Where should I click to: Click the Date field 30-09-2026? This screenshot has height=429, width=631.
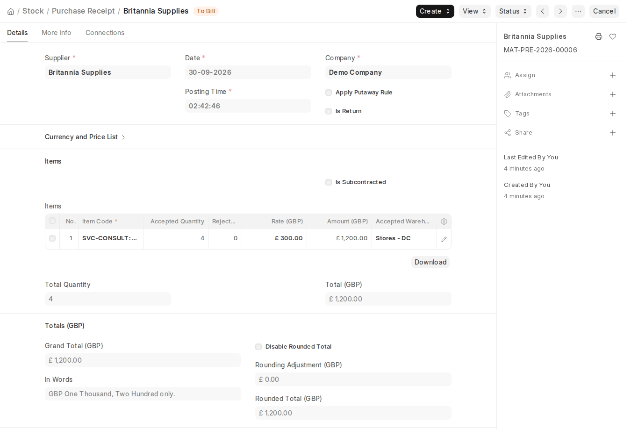coord(248,72)
